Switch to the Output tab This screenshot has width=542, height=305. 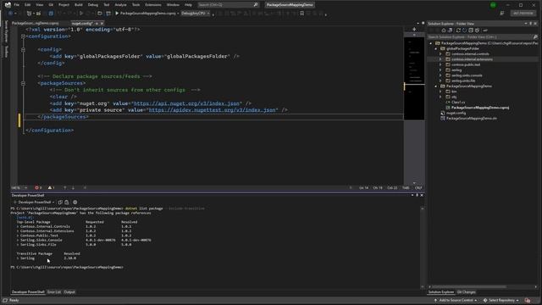point(69,292)
